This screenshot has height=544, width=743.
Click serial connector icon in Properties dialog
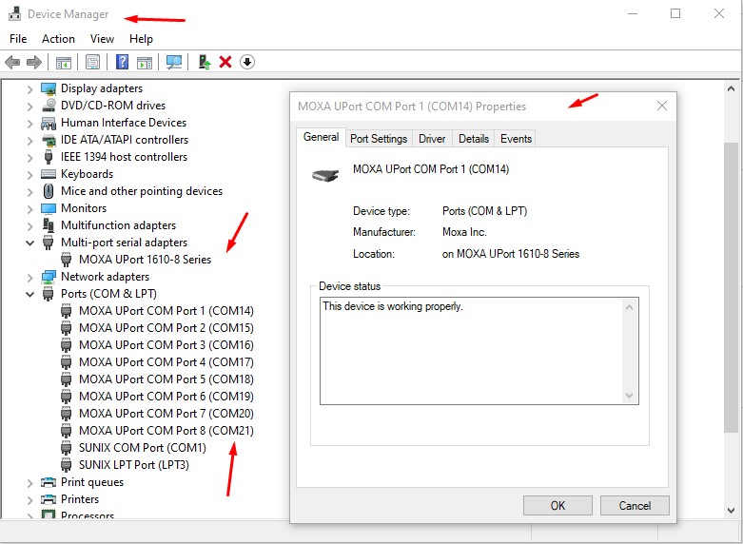(325, 175)
